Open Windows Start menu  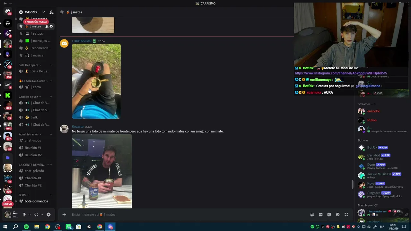tap(5, 227)
